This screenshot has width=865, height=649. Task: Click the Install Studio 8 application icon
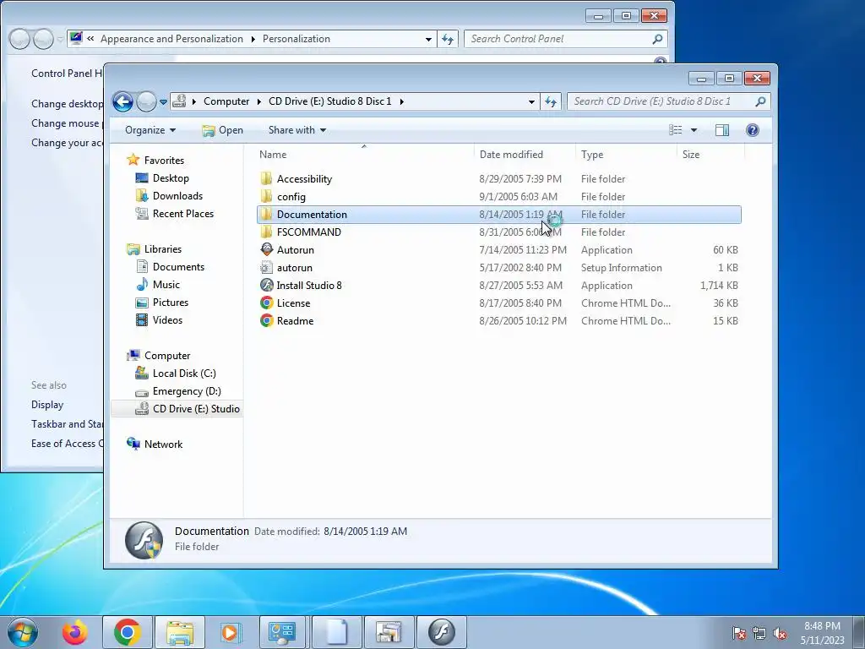coord(266,286)
